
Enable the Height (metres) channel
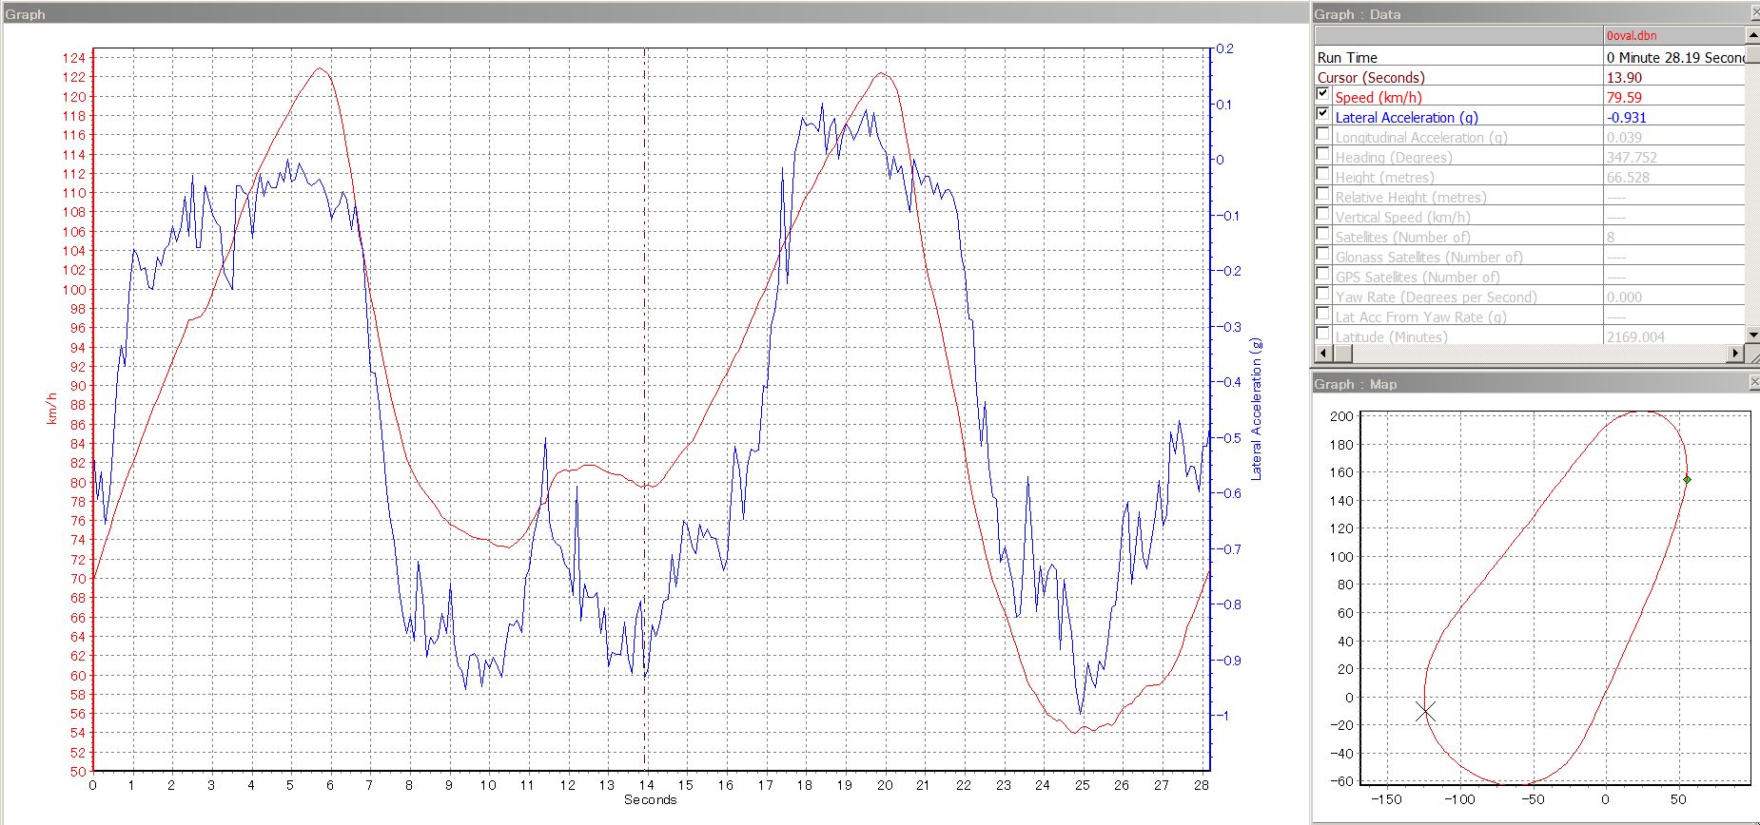point(1322,174)
